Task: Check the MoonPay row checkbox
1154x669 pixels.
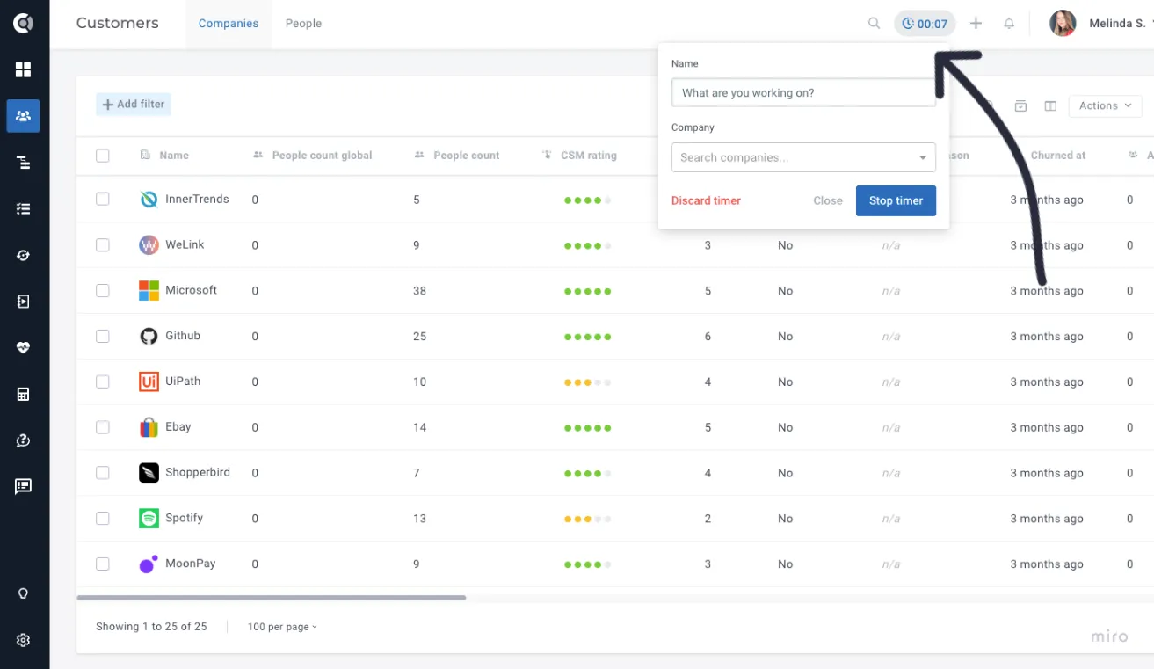Action: pyautogui.click(x=103, y=564)
